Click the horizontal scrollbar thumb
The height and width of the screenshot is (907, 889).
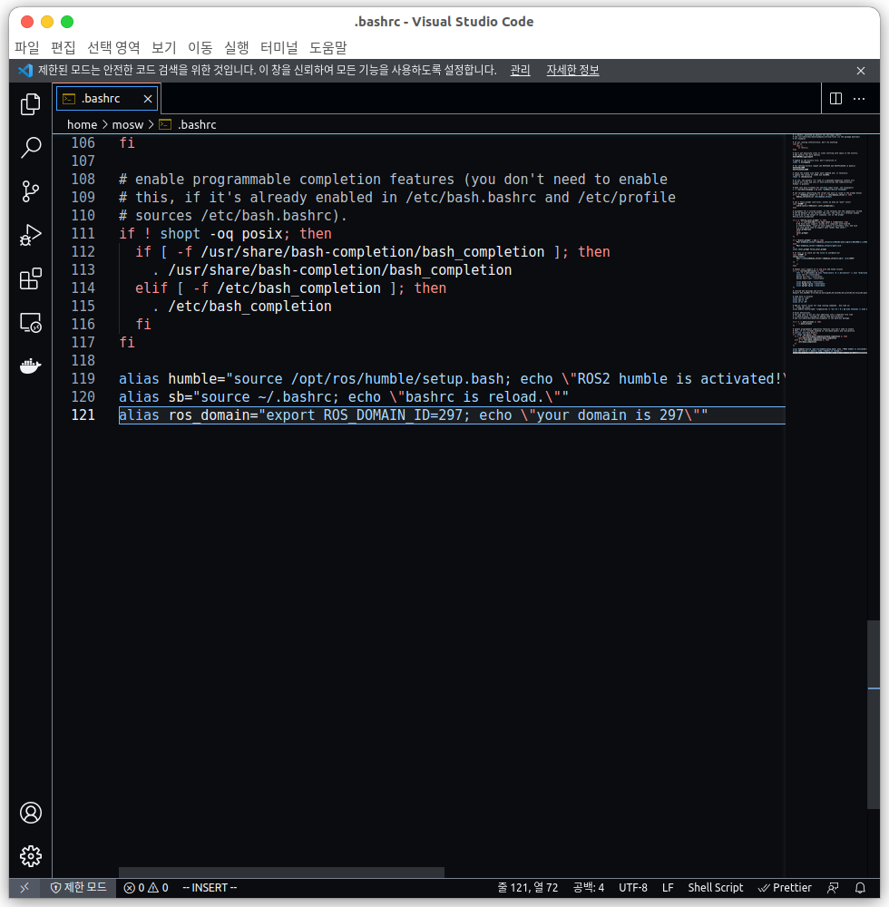point(282,873)
